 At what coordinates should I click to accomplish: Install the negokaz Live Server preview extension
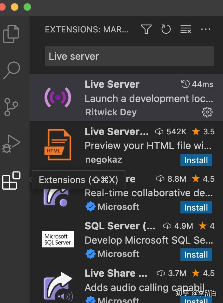click(196, 160)
